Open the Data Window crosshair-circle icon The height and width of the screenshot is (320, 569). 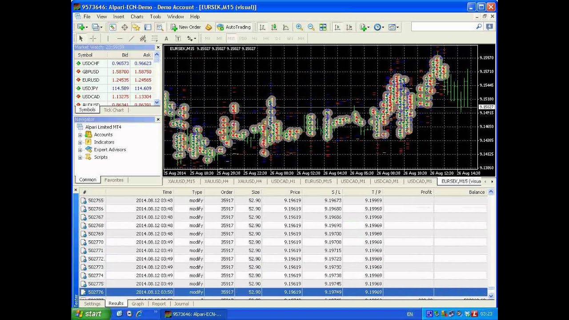pos(124,27)
